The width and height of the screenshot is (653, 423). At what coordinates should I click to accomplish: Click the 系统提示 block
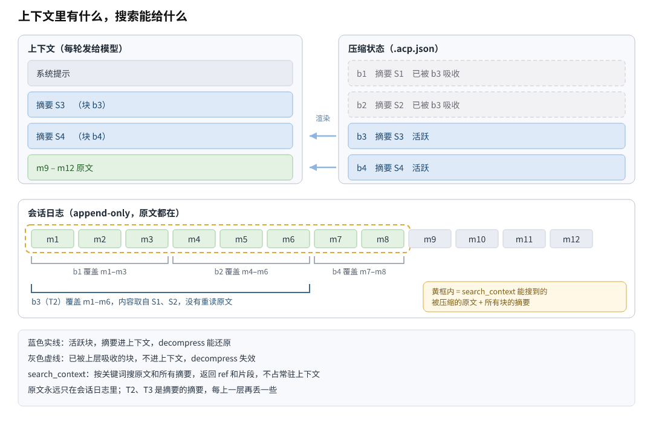(x=160, y=73)
